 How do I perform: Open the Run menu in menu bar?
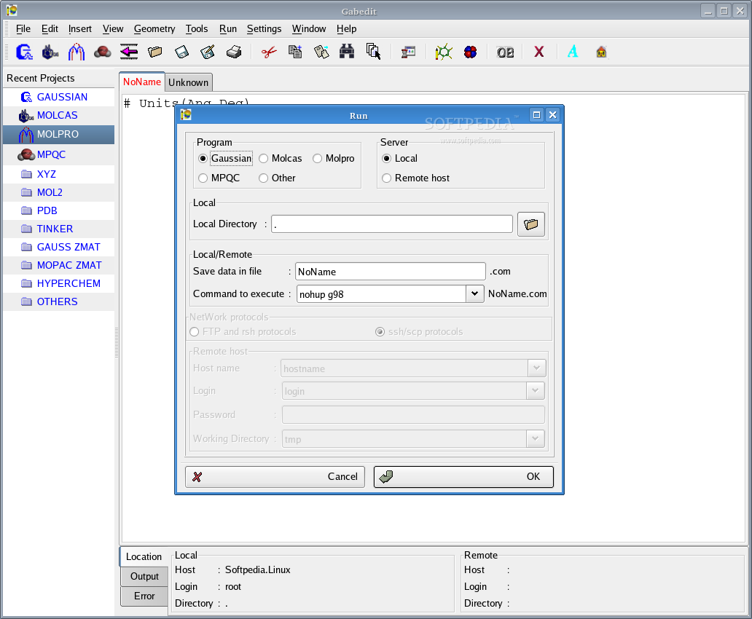(228, 29)
